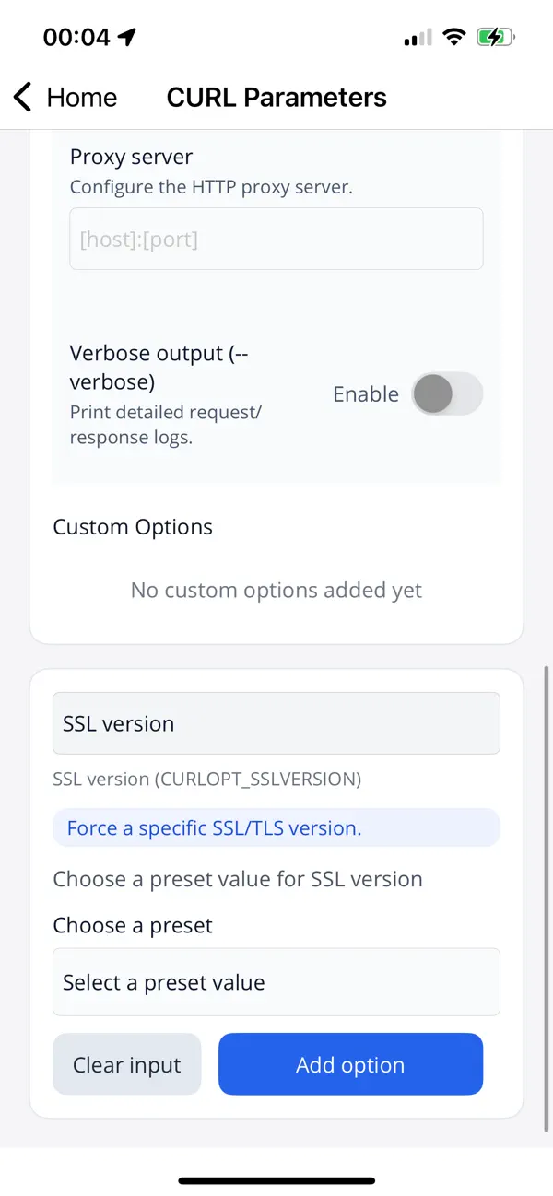Select the SSL version option field
The width and height of the screenshot is (553, 1196).
276,723
